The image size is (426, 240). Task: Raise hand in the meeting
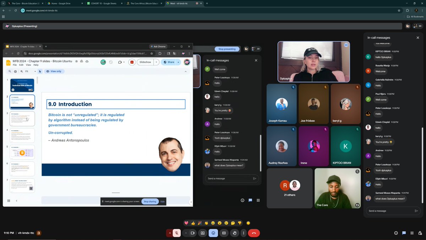(x=234, y=233)
